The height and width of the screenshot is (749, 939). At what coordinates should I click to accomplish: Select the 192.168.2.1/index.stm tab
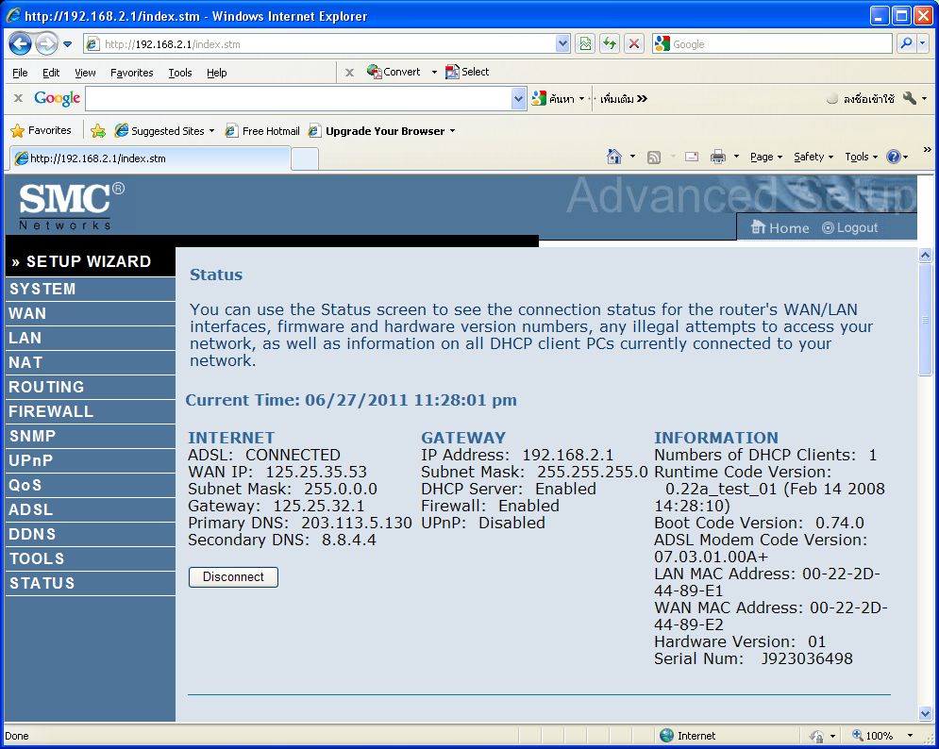coord(150,158)
